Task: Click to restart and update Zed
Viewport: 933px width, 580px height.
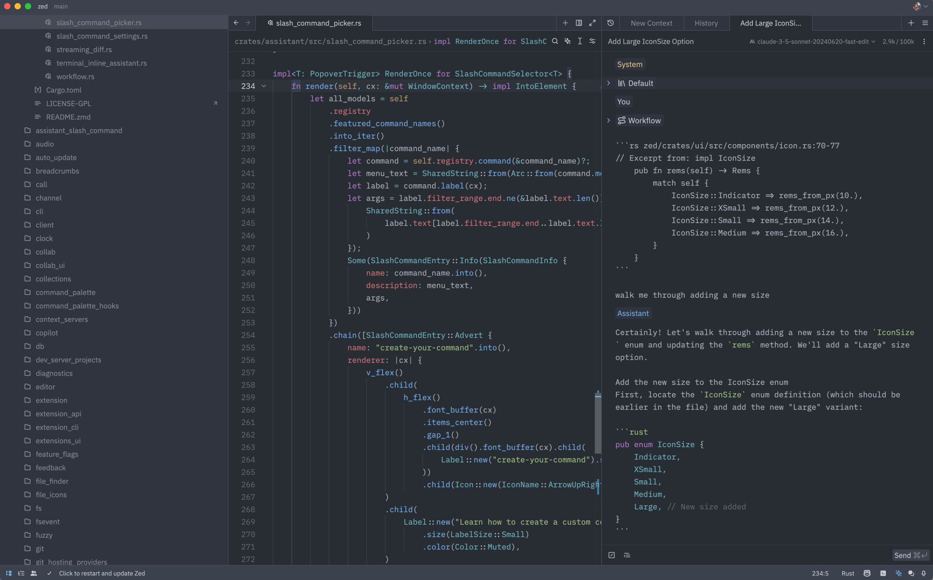Action: click(x=102, y=573)
